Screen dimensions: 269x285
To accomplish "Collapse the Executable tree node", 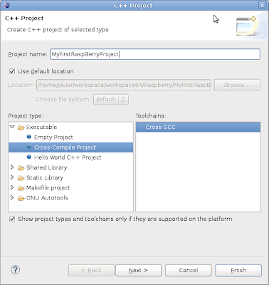I will [12, 127].
